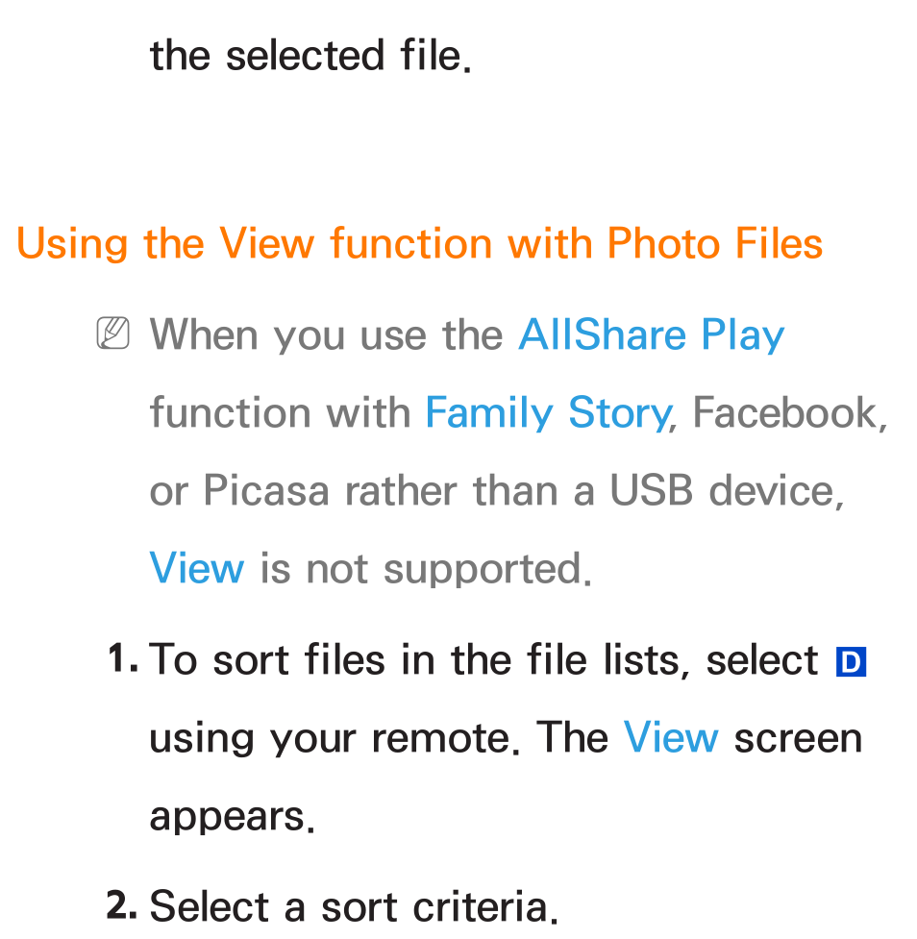Click the word Facebook in the note
Viewport: 917px width, 939px height.
pos(789,412)
